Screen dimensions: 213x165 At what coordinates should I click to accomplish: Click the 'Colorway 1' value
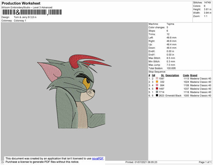pos(20,21)
